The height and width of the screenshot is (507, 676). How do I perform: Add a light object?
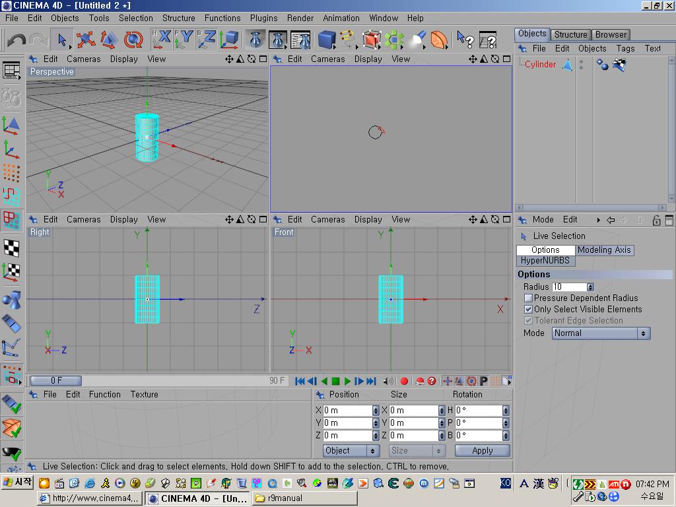[x=417, y=39]
